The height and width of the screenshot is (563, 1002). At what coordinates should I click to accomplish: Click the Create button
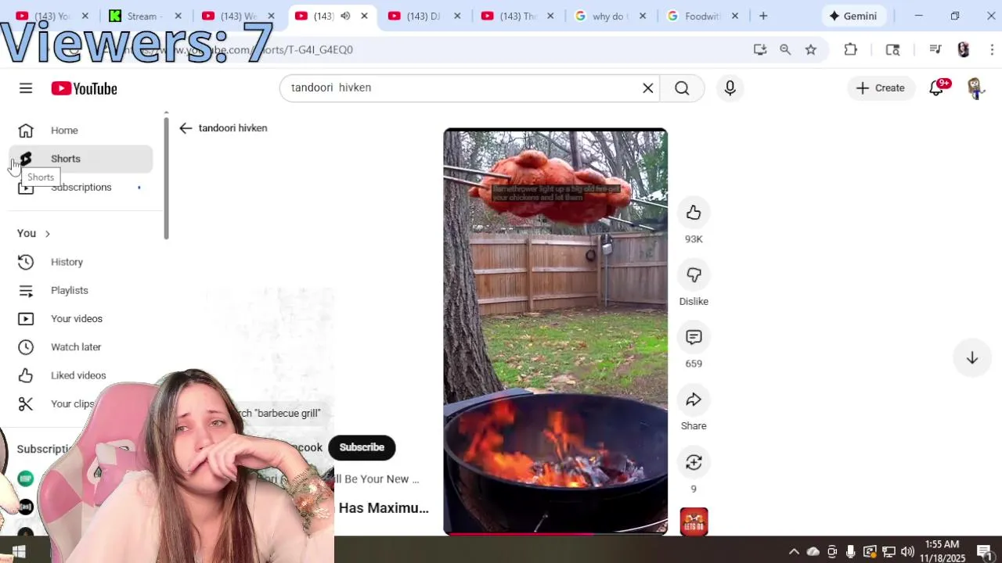point(881,88)
